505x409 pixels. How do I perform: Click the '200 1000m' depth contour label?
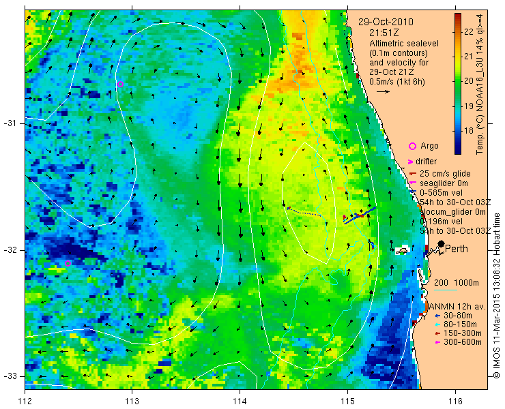click(x=457, y=283)
